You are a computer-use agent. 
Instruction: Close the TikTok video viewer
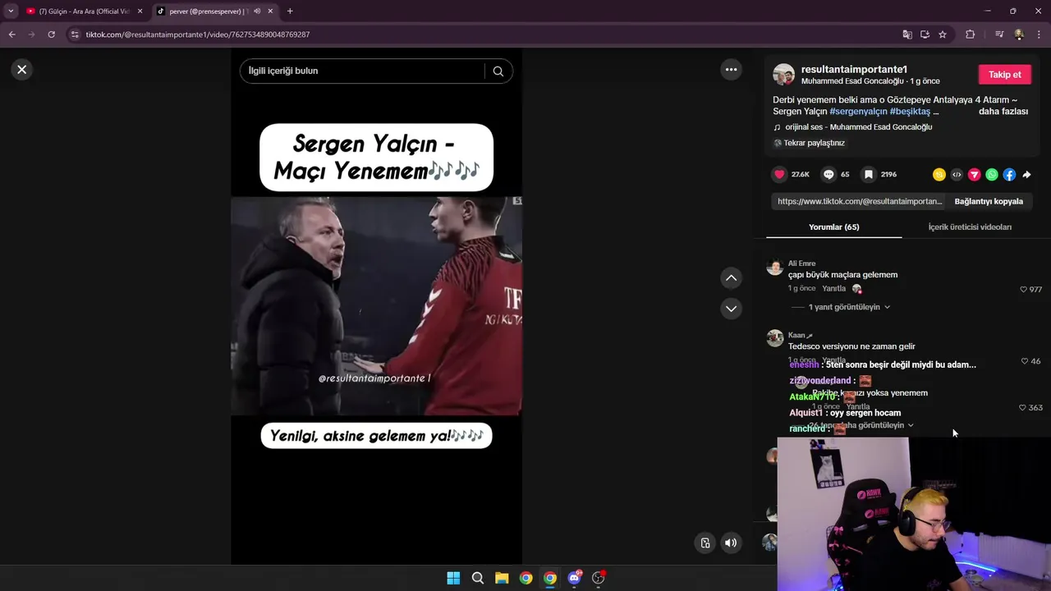click(x=22, y=70)
